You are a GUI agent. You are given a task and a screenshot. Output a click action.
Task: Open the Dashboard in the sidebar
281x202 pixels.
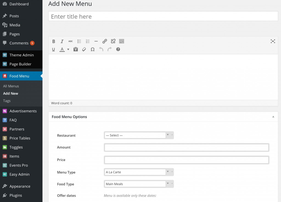pos(21,4)
